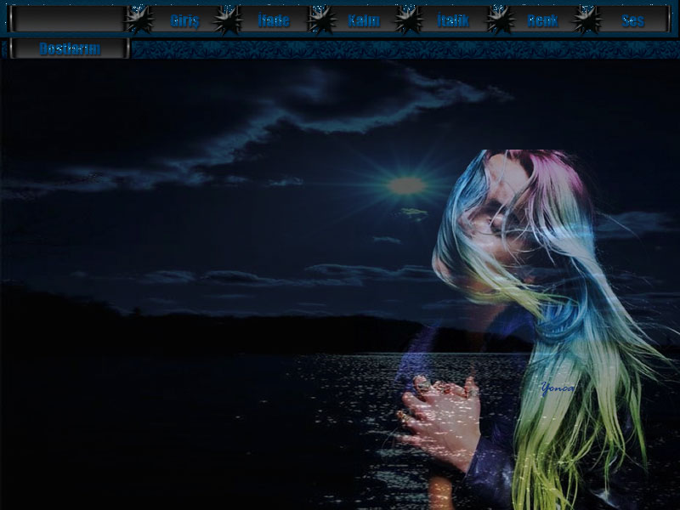Viewport: 680px width, 510px height.
Task: Toggle İtalik italic formatting
Action: (453, 20)
